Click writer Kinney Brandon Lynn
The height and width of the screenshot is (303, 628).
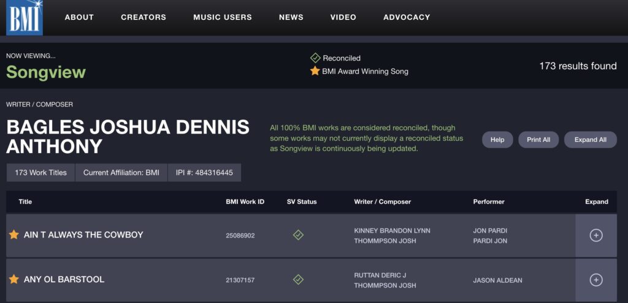tap(392, 231)
